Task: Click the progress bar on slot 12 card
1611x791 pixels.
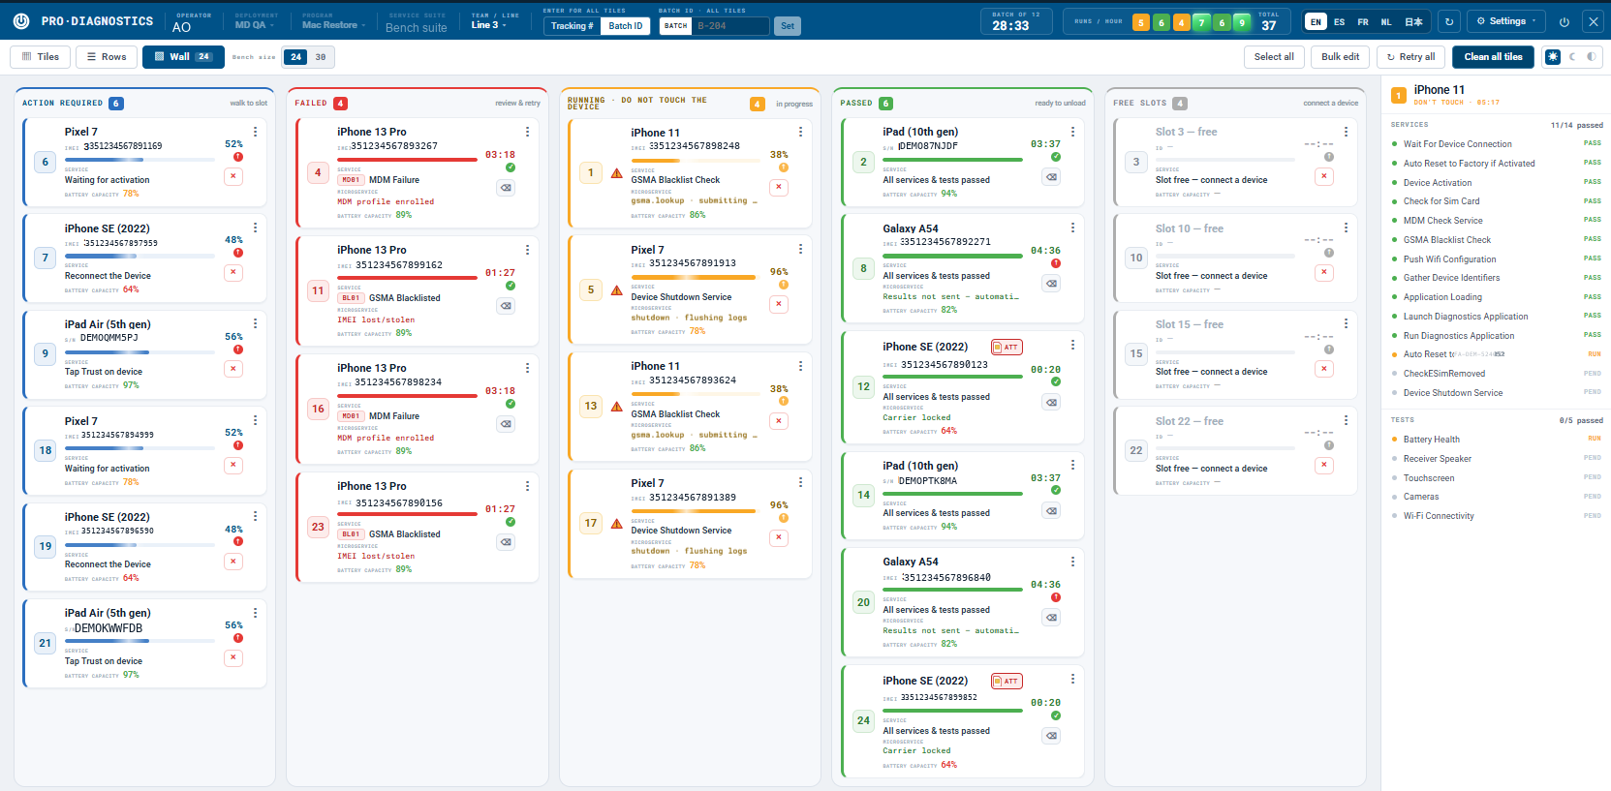Action: point(953,376)
